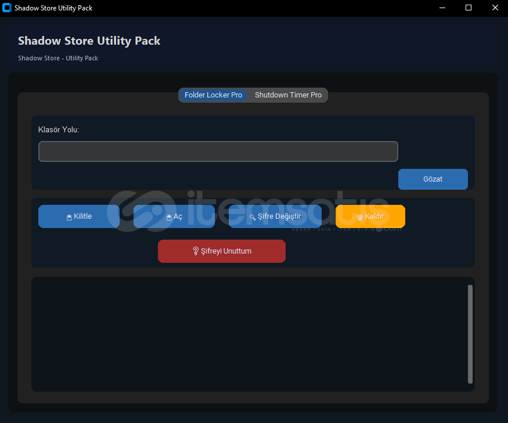Click the window title text in title bar
The height and width of the screenshot is (423, 508).
(53, 8)
